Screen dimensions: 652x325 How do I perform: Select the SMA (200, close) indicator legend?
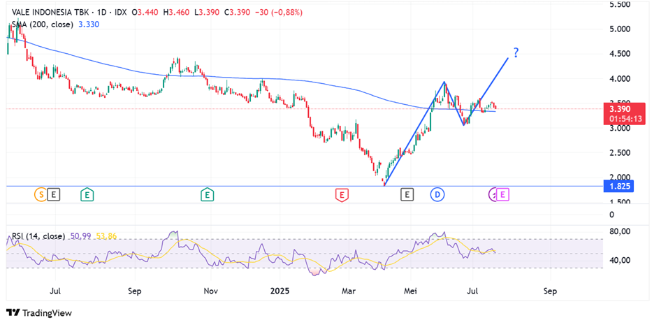[x=43, y=24]
